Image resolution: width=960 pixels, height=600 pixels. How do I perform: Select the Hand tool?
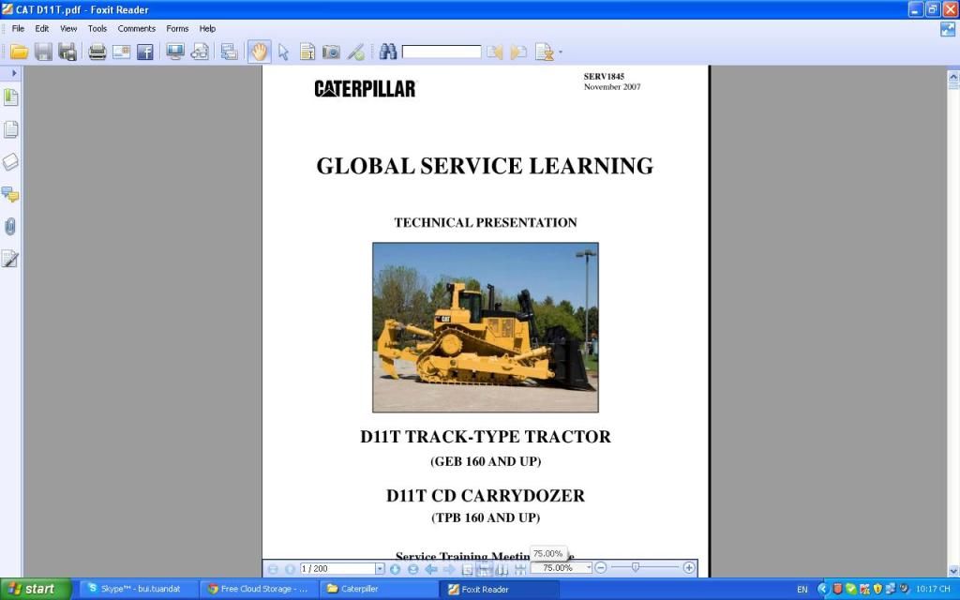click(x=260, y=52)
